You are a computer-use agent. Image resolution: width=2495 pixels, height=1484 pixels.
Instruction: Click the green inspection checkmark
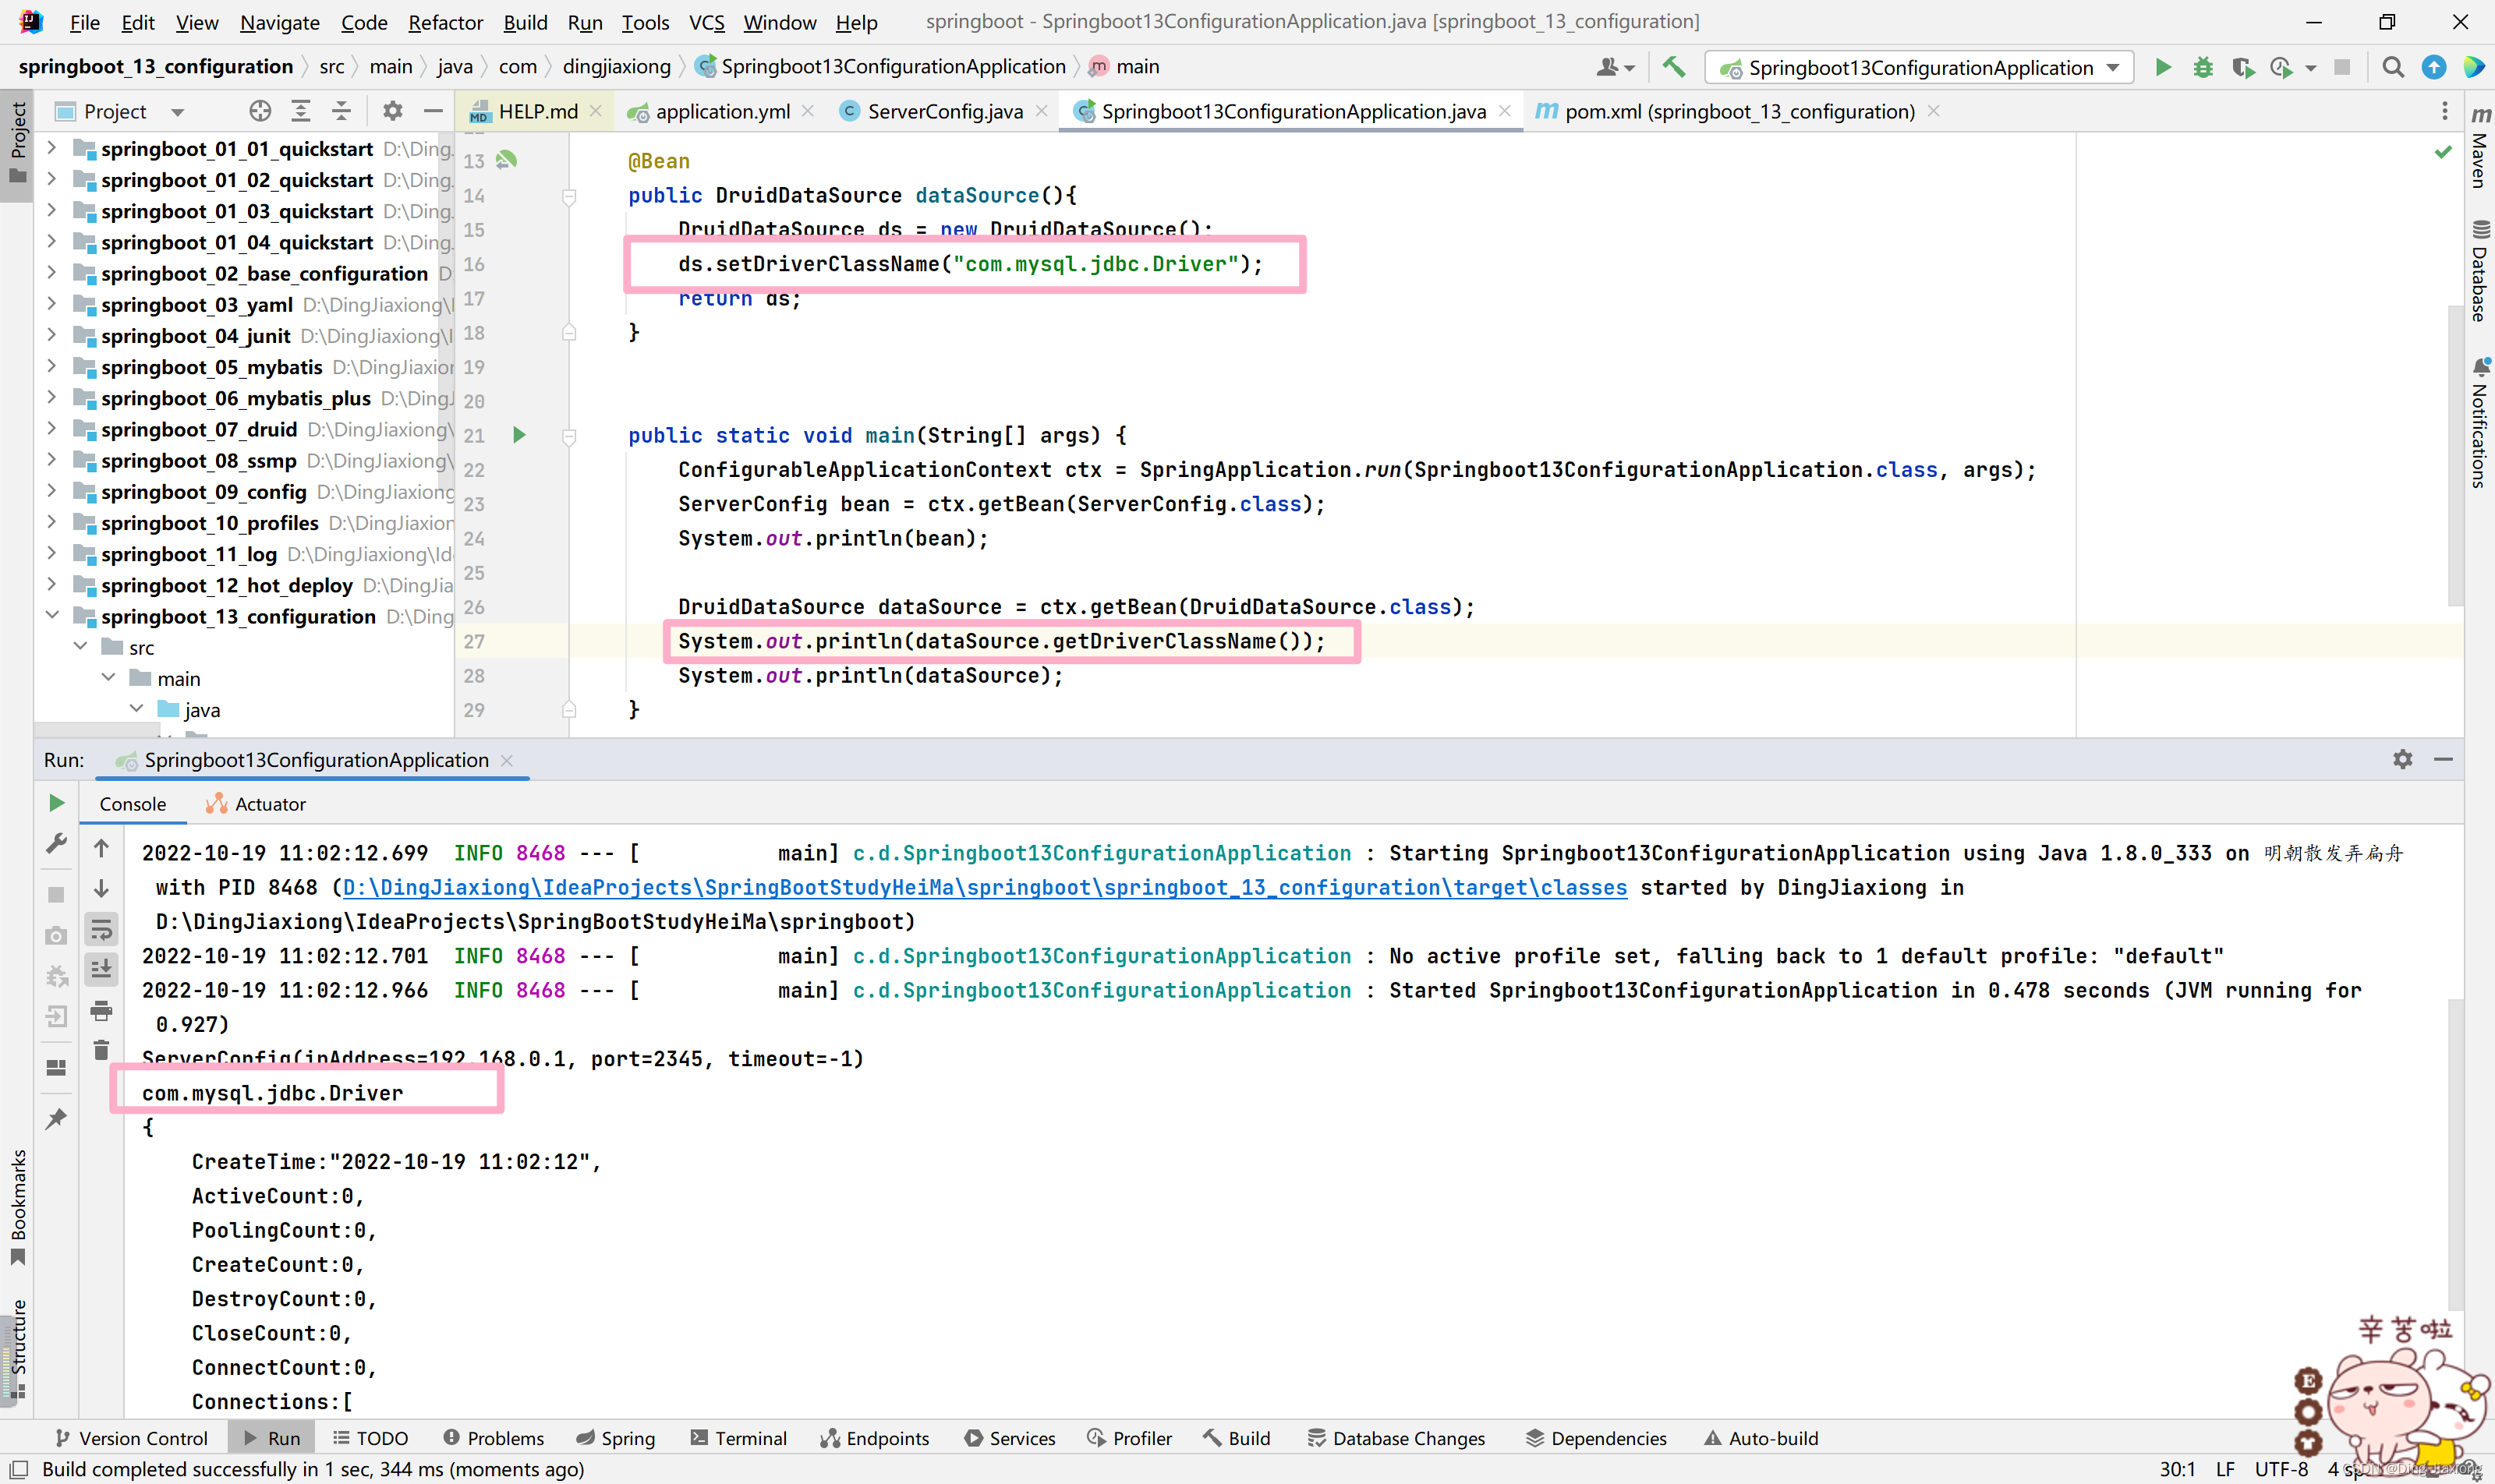point(2443,152)
